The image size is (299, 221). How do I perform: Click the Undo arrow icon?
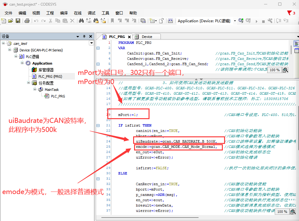pyautogui.click(x=36, y=21)
